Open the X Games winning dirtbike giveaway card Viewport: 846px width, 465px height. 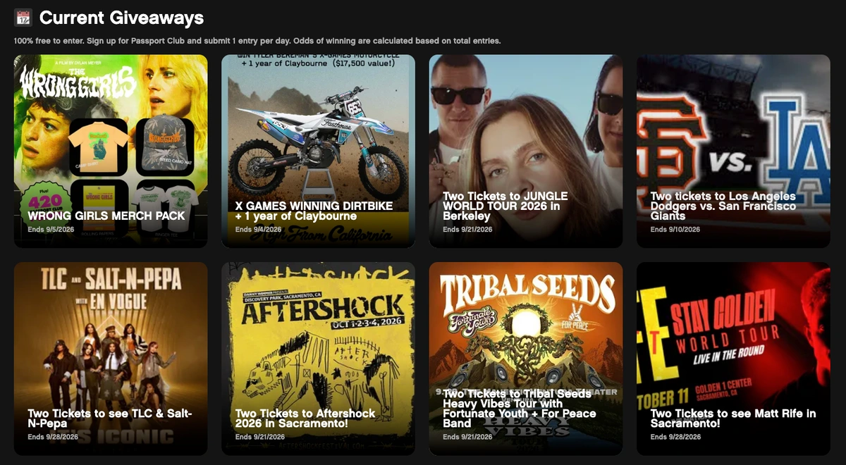(x=318, y=151)
